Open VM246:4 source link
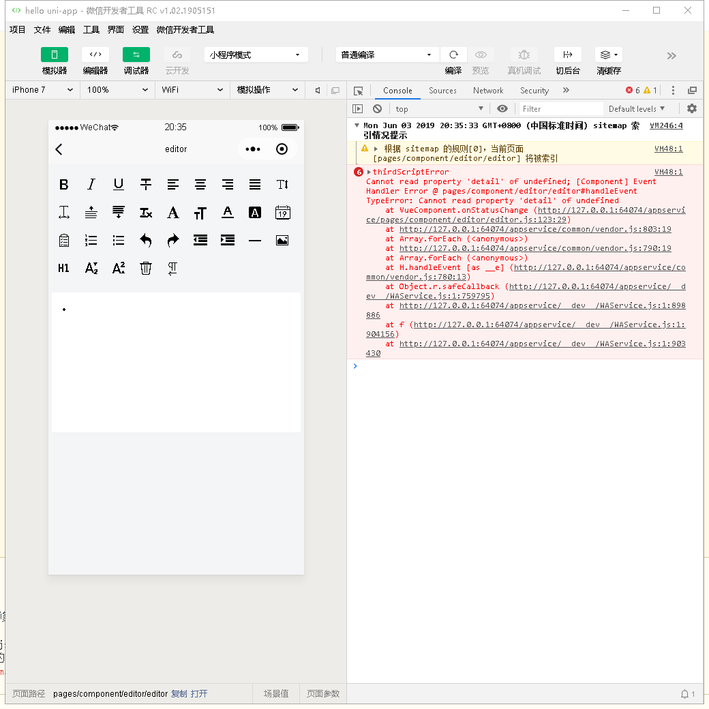 [x=666, y=125]
